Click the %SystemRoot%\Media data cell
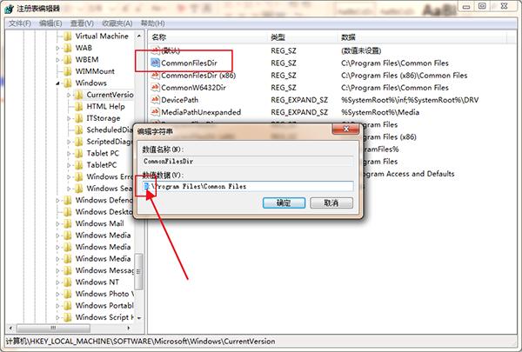Viewport: 522px width, 352px height. tap(380, 112)
